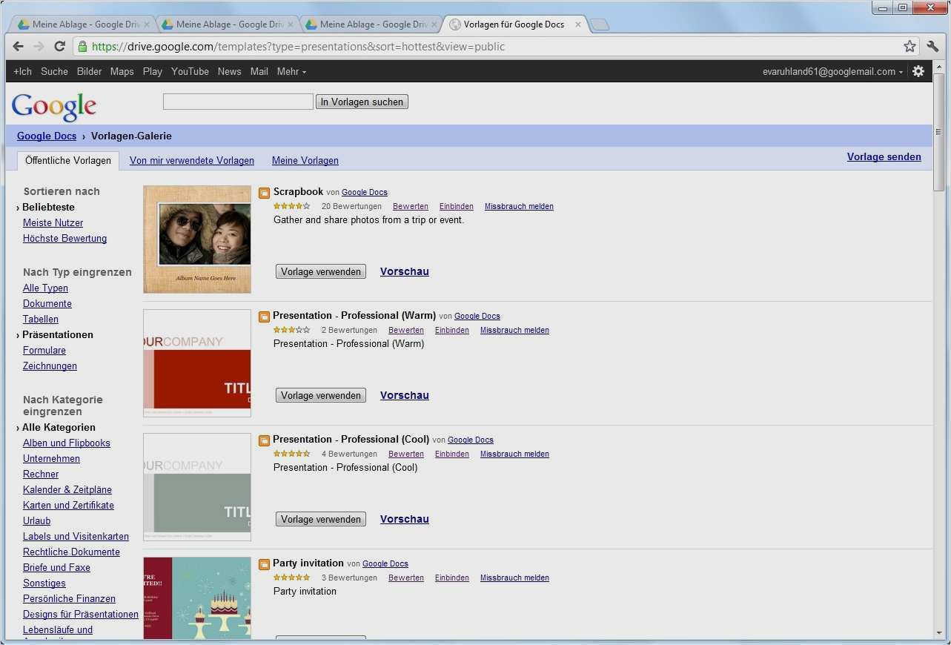The width and height of the screenshot is (951, 645).
Task: Sort templates by Höchste Bewertung
Action: 64,239
